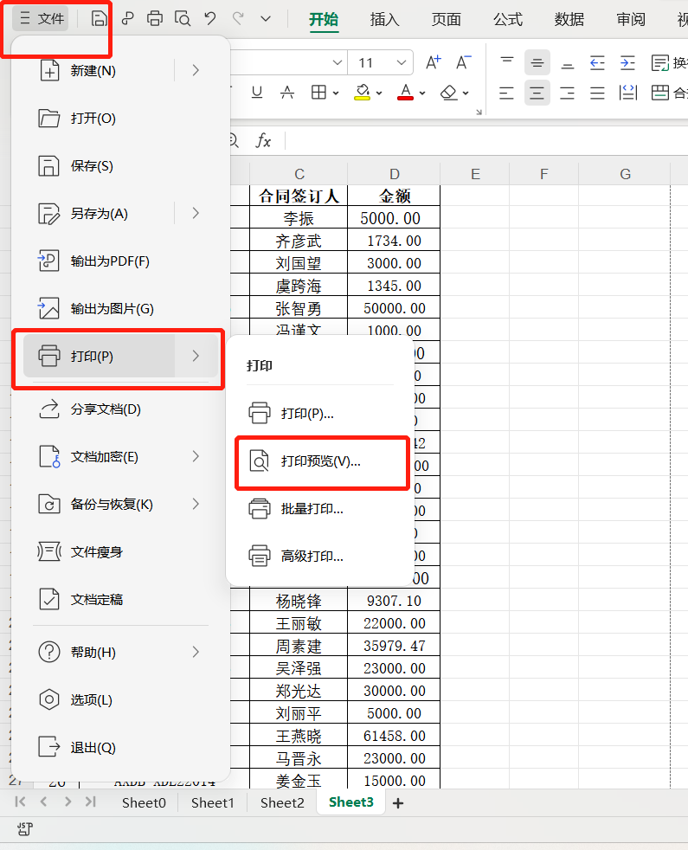The image size is (688, 850).
Task: Switch to the 公式 ribbon tab
Action: coord(508,20)
